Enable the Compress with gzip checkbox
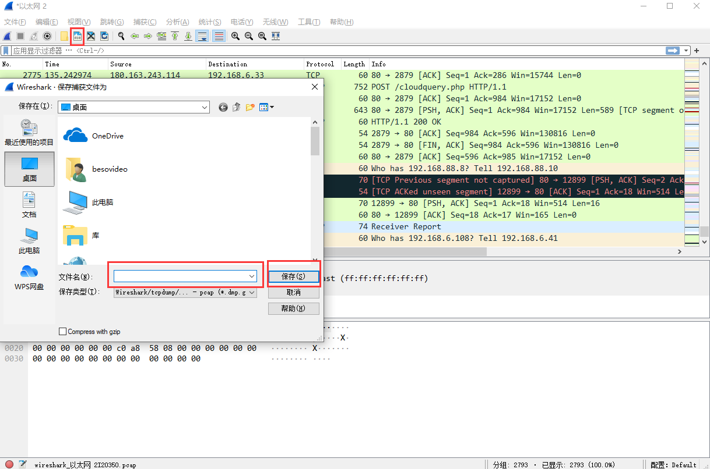The width and height of the screenshot is (710, 469). pyautogui.click(x=63, y=332)
